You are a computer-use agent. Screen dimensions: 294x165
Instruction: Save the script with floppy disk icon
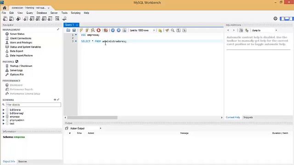point(74,30)
